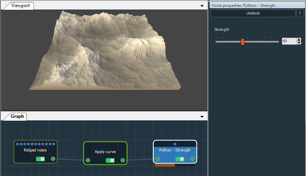Toggle the Ridged noise node switch
The width and height of the screenshot is (306, 176).
tap(41, 159)
